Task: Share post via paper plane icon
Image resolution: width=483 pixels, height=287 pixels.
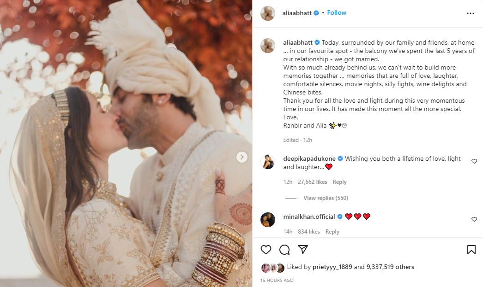Action: point(303,249)
